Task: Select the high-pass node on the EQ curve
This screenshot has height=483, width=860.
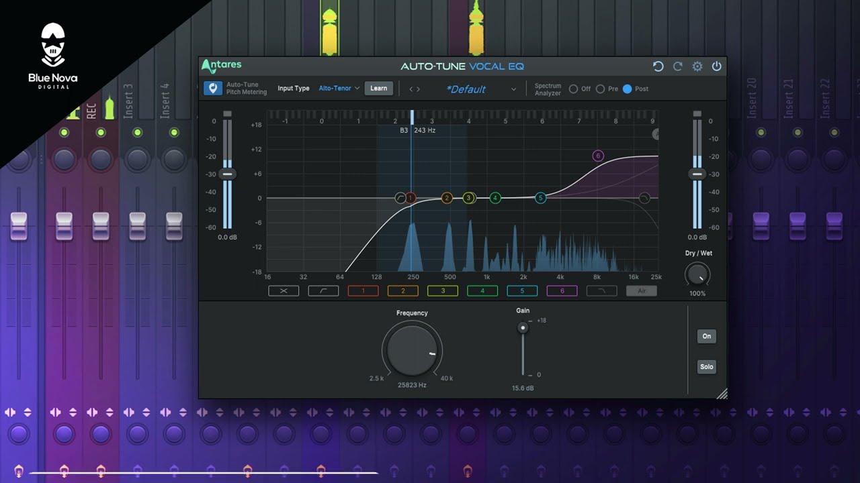Action: pos(400,198)
